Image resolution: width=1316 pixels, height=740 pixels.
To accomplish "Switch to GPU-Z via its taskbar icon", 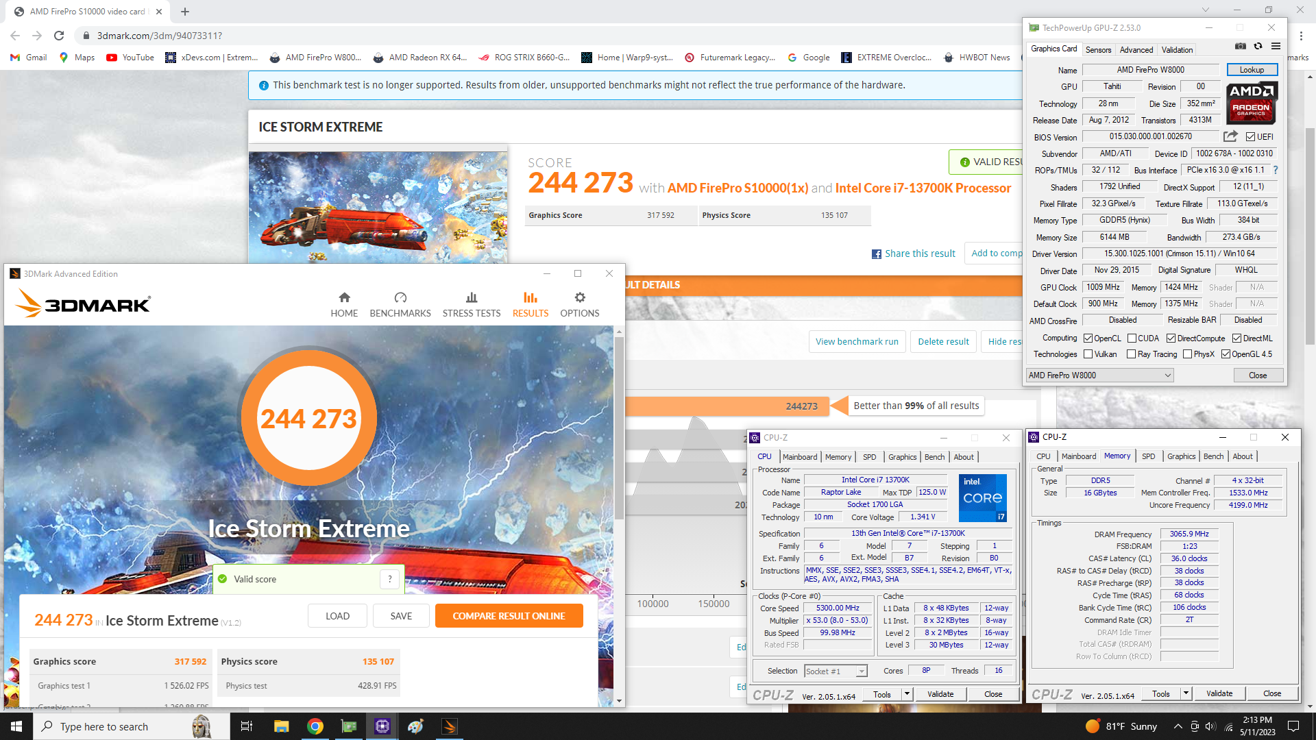I will click(349, 726).
